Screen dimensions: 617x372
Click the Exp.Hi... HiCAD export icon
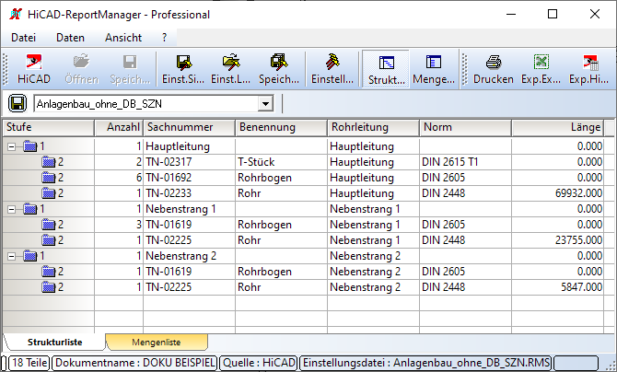click(590, 62)
